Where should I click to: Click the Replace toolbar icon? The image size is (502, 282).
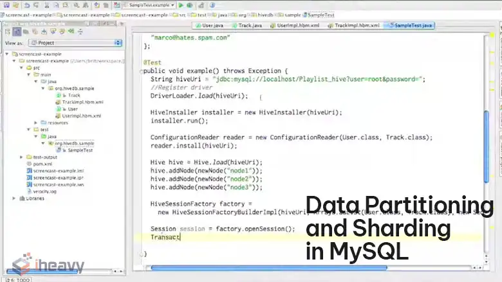tap(86, 5)
